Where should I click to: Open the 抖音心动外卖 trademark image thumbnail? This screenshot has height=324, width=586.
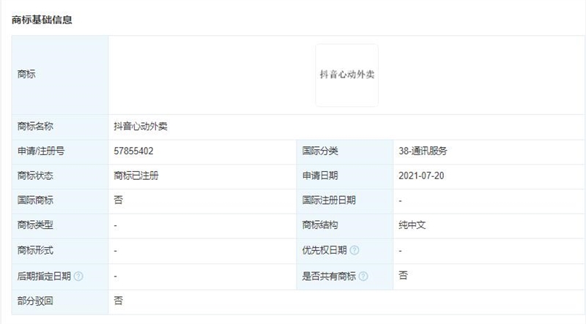346,75
